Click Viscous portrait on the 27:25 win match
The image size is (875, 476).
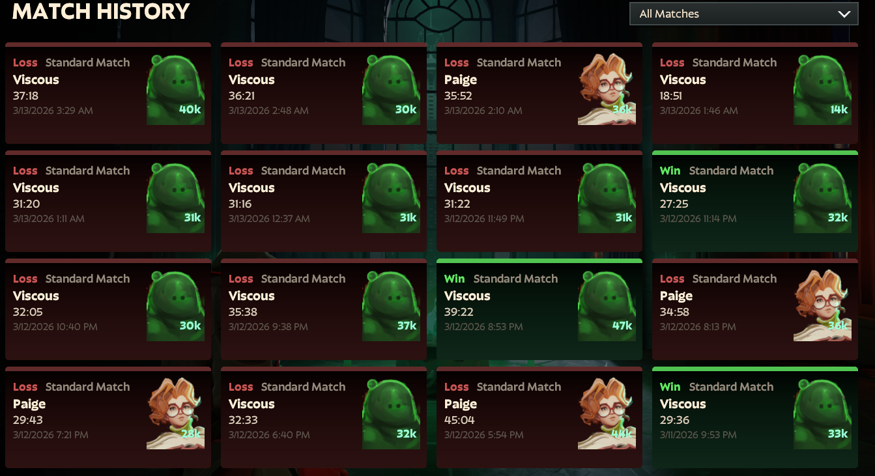point(823,198)
